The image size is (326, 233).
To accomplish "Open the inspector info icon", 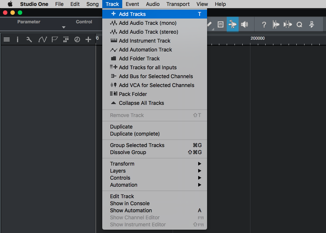I will 18,40.
